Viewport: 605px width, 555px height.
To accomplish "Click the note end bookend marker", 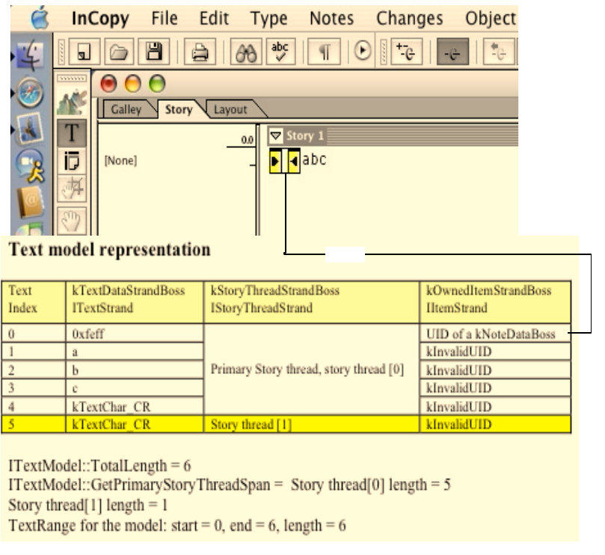I will [x=294, y=161].
